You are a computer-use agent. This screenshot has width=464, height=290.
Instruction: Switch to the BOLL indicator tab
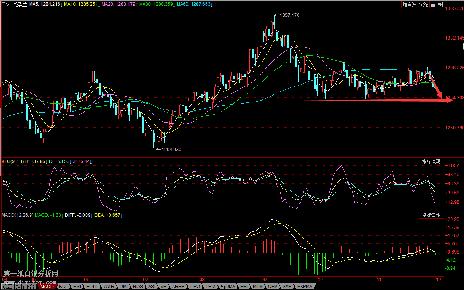click(x=92, y=287)
